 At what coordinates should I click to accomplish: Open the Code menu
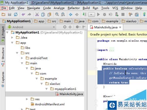(47, 8)
